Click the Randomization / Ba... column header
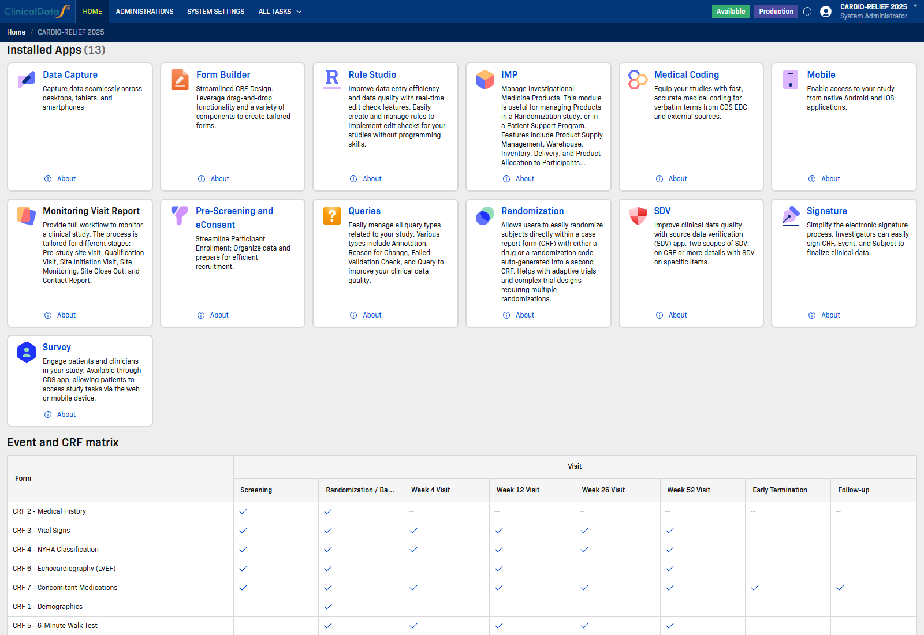 coord(361,490)
